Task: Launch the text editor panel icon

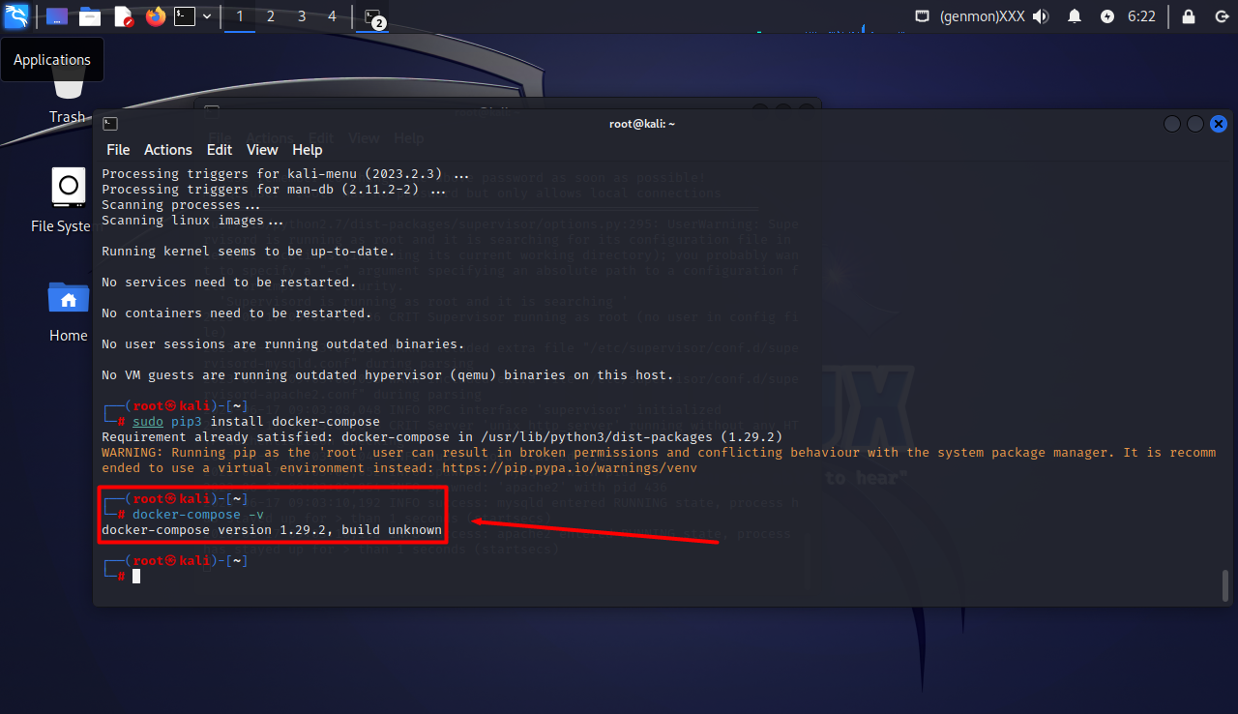Action: 123,16
